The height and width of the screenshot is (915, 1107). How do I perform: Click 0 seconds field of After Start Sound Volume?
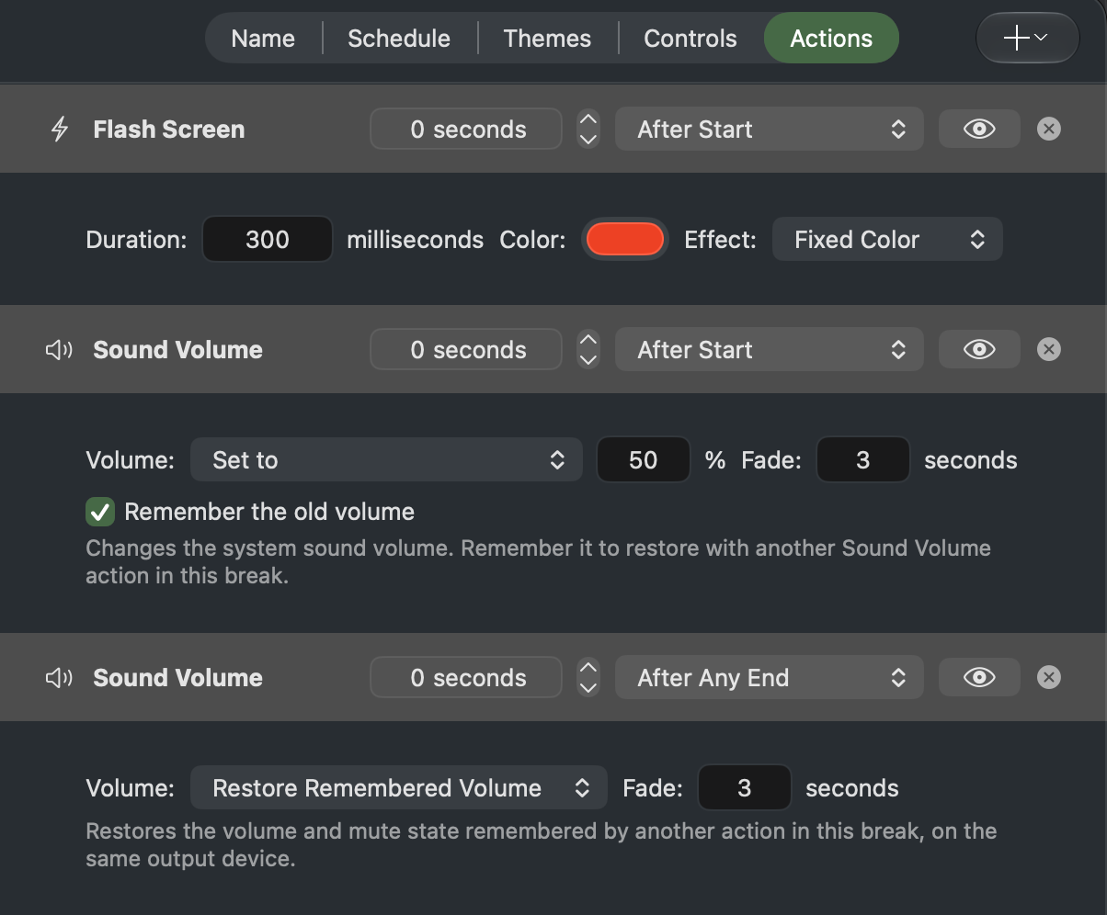466,350
